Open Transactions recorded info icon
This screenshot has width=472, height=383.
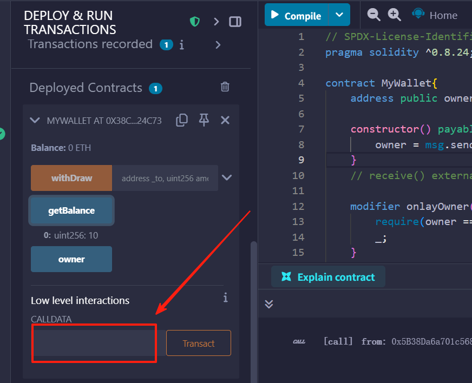click(x=181, y=45)
